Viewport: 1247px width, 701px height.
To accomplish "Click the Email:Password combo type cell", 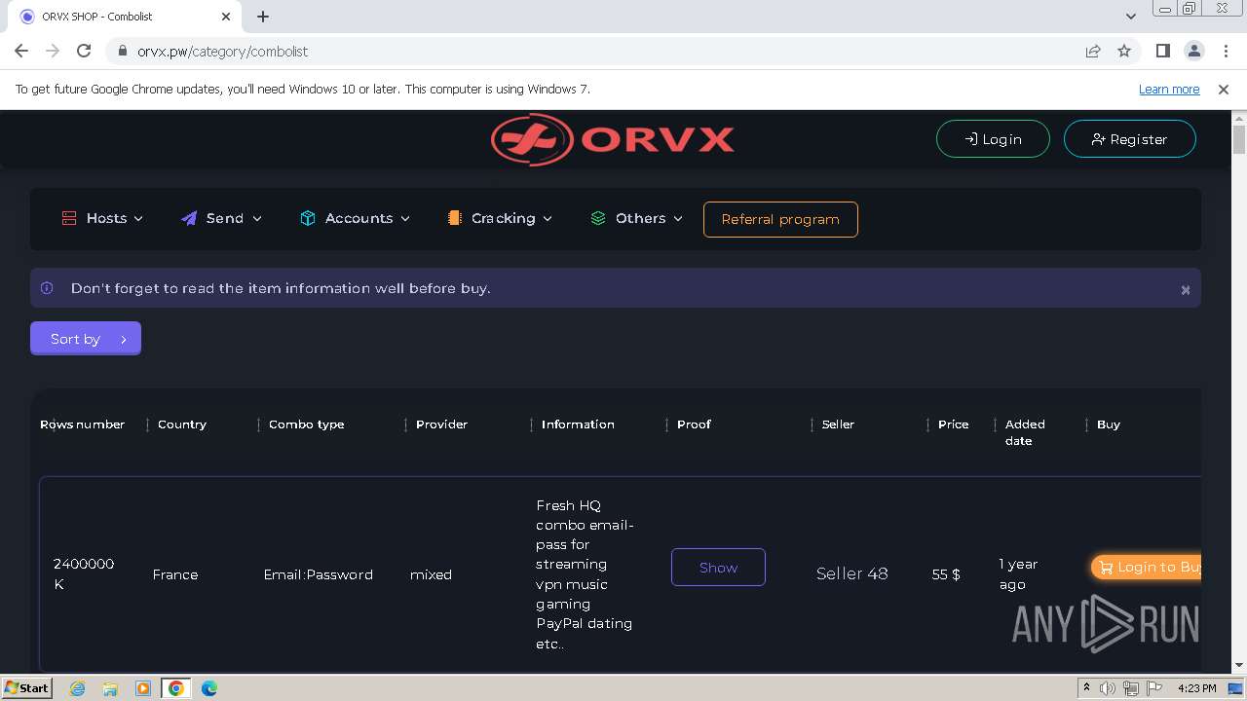I will (x=318, y=574).
